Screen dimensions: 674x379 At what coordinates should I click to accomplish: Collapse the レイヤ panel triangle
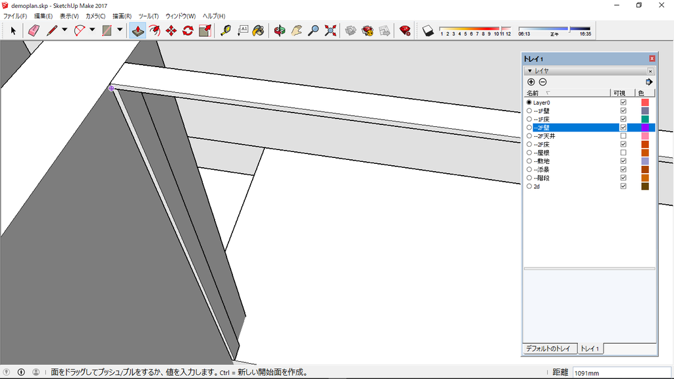(x=530, y=71)
